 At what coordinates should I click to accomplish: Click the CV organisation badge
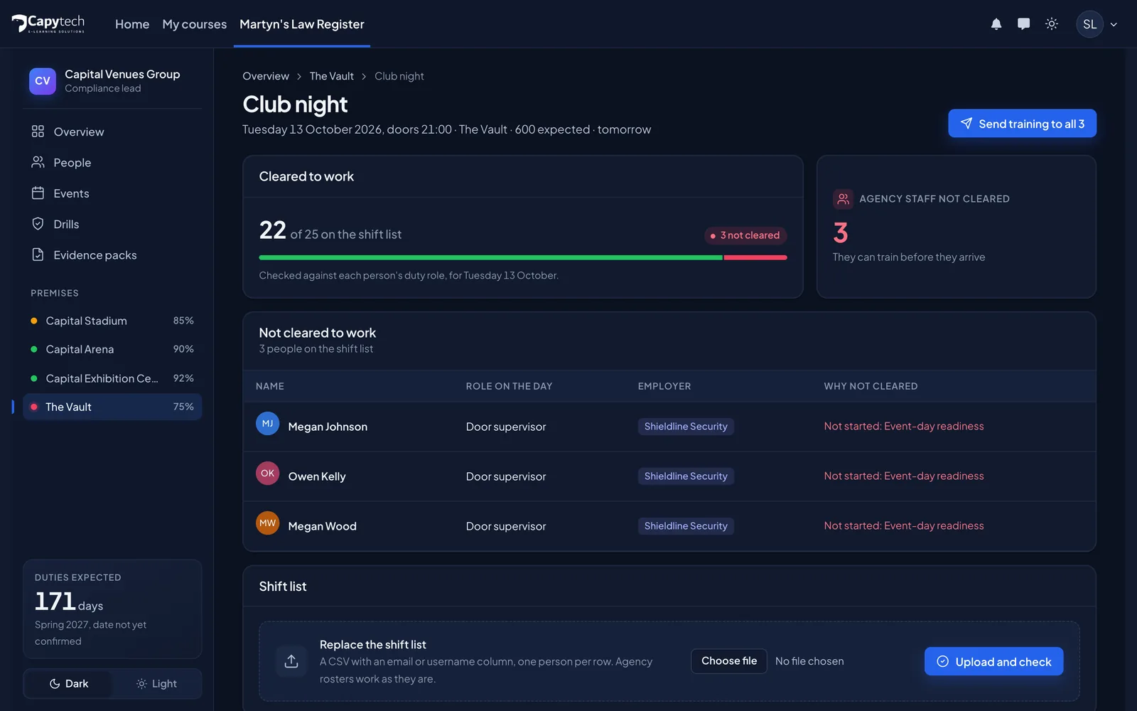click(43, 81)
